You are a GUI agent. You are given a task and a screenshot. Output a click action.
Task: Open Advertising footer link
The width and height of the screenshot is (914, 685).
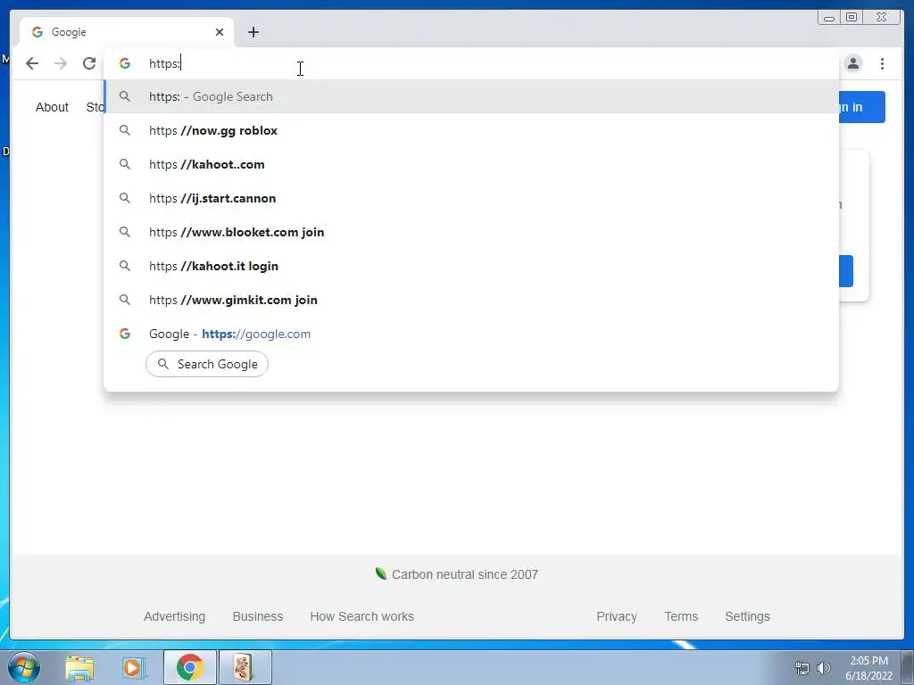(x=174, y=616)
